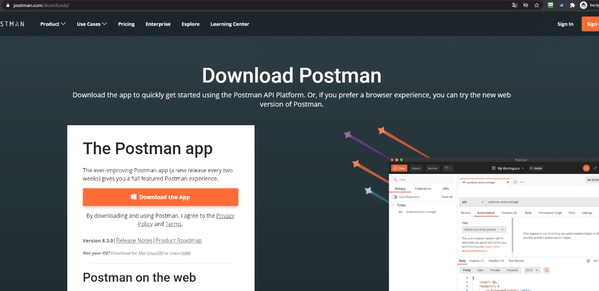Open the Release Notes link
The height and width of the screenshot is (291, 599).
[x=134, y=241]
